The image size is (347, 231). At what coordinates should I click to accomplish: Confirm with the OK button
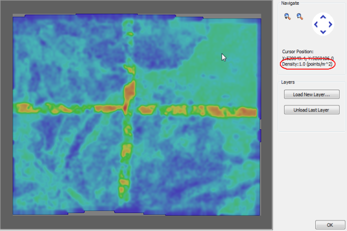(330, 225)
